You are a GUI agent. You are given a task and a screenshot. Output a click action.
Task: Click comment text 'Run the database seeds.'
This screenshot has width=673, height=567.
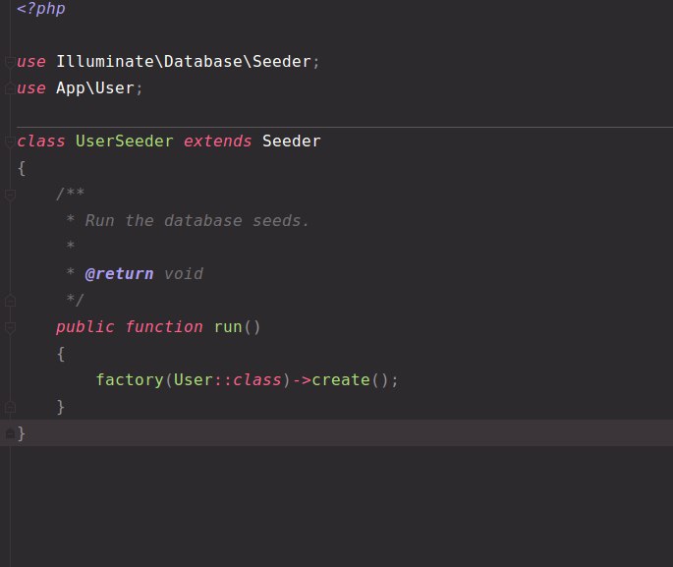pyautogui.click(x=196, y=221)
